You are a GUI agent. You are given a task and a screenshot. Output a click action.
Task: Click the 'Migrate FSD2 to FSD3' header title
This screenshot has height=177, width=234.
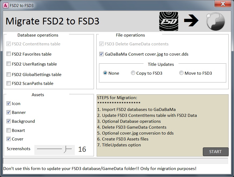[52, 21]
